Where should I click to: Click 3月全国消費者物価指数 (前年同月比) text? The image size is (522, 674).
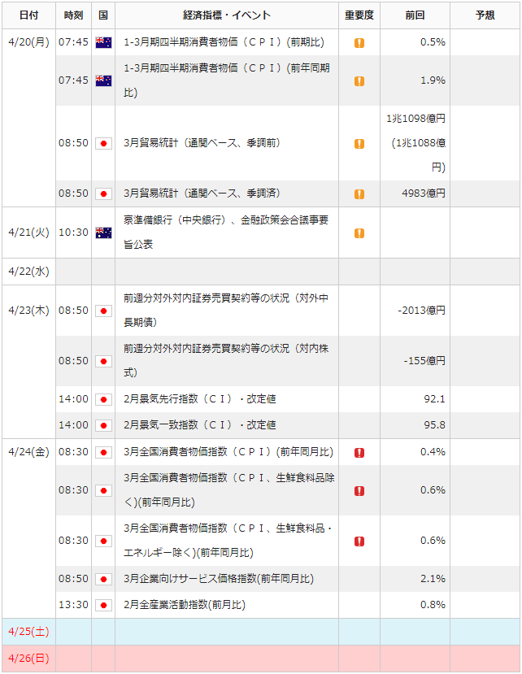228,452
